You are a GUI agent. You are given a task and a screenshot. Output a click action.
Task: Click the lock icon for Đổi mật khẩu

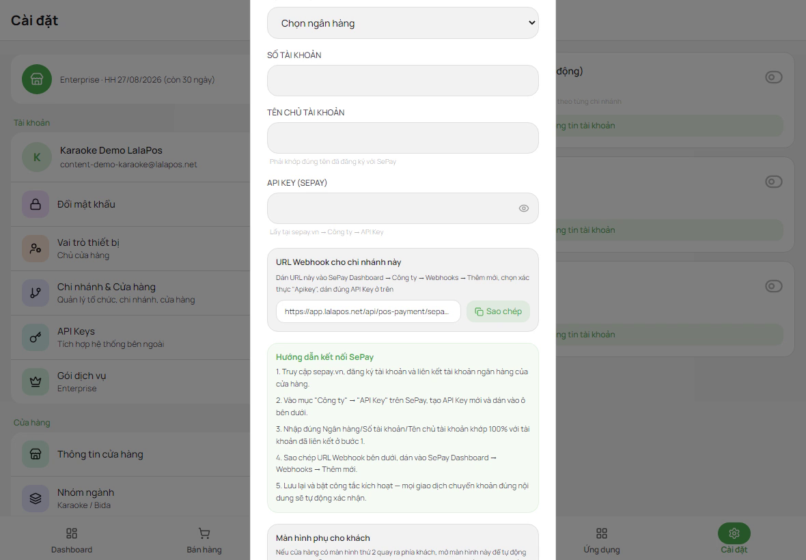[x=36, y=204]
